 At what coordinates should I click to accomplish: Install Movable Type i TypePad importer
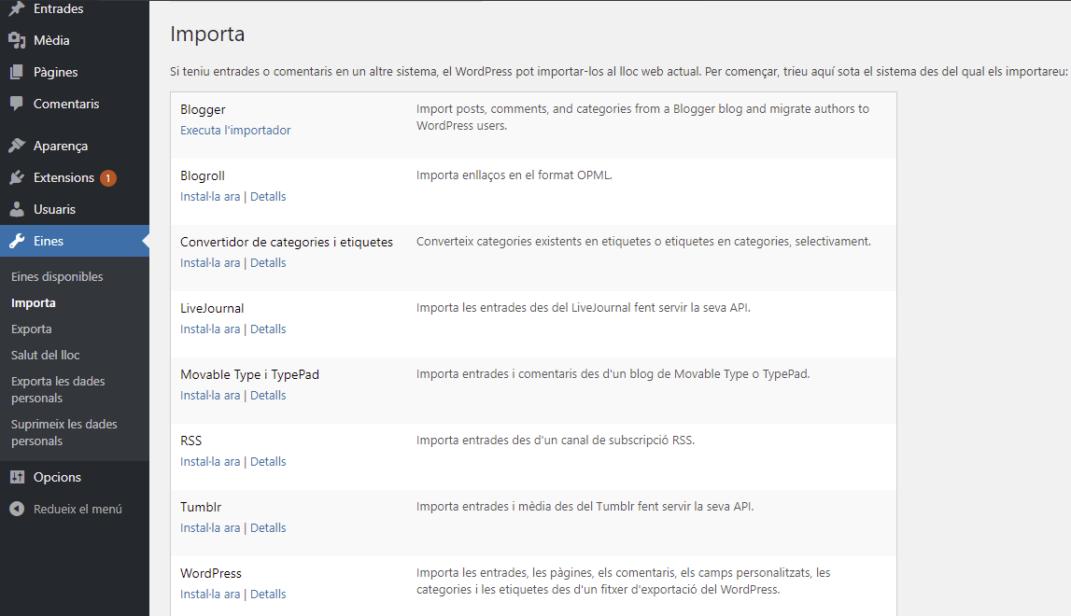(x=210, y=396)
